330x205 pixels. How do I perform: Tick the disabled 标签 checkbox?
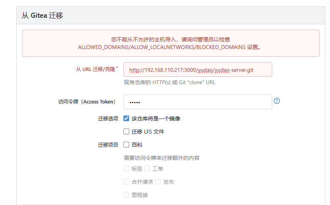point(126,169)
